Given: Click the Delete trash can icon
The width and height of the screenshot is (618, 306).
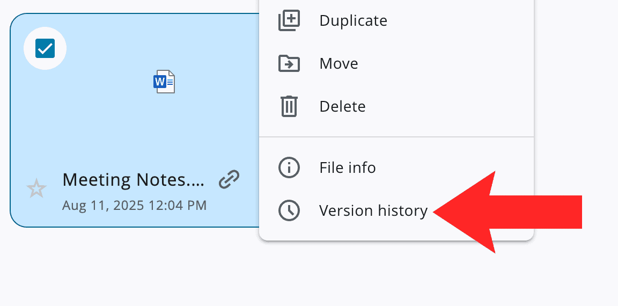Looking at the screenshot, I should coord(289,106).
